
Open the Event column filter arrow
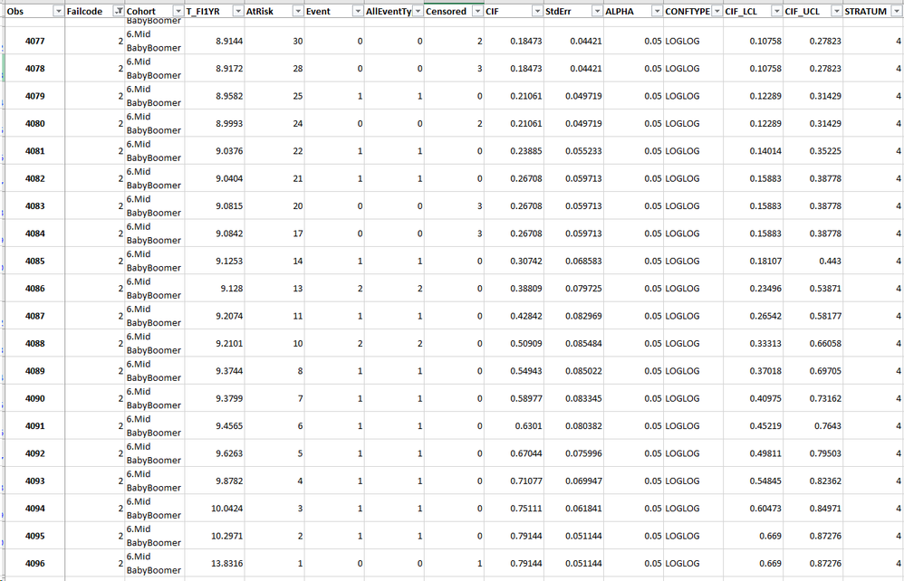point(358,11)
